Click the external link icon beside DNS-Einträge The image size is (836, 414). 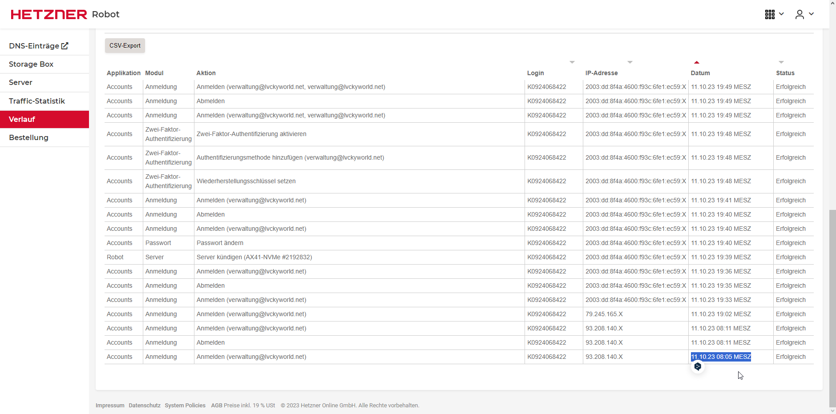pos(65,46)
